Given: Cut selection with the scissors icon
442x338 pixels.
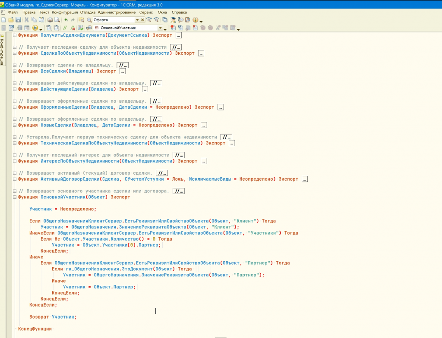Looking at the screenshot, I should coord(27,20).
